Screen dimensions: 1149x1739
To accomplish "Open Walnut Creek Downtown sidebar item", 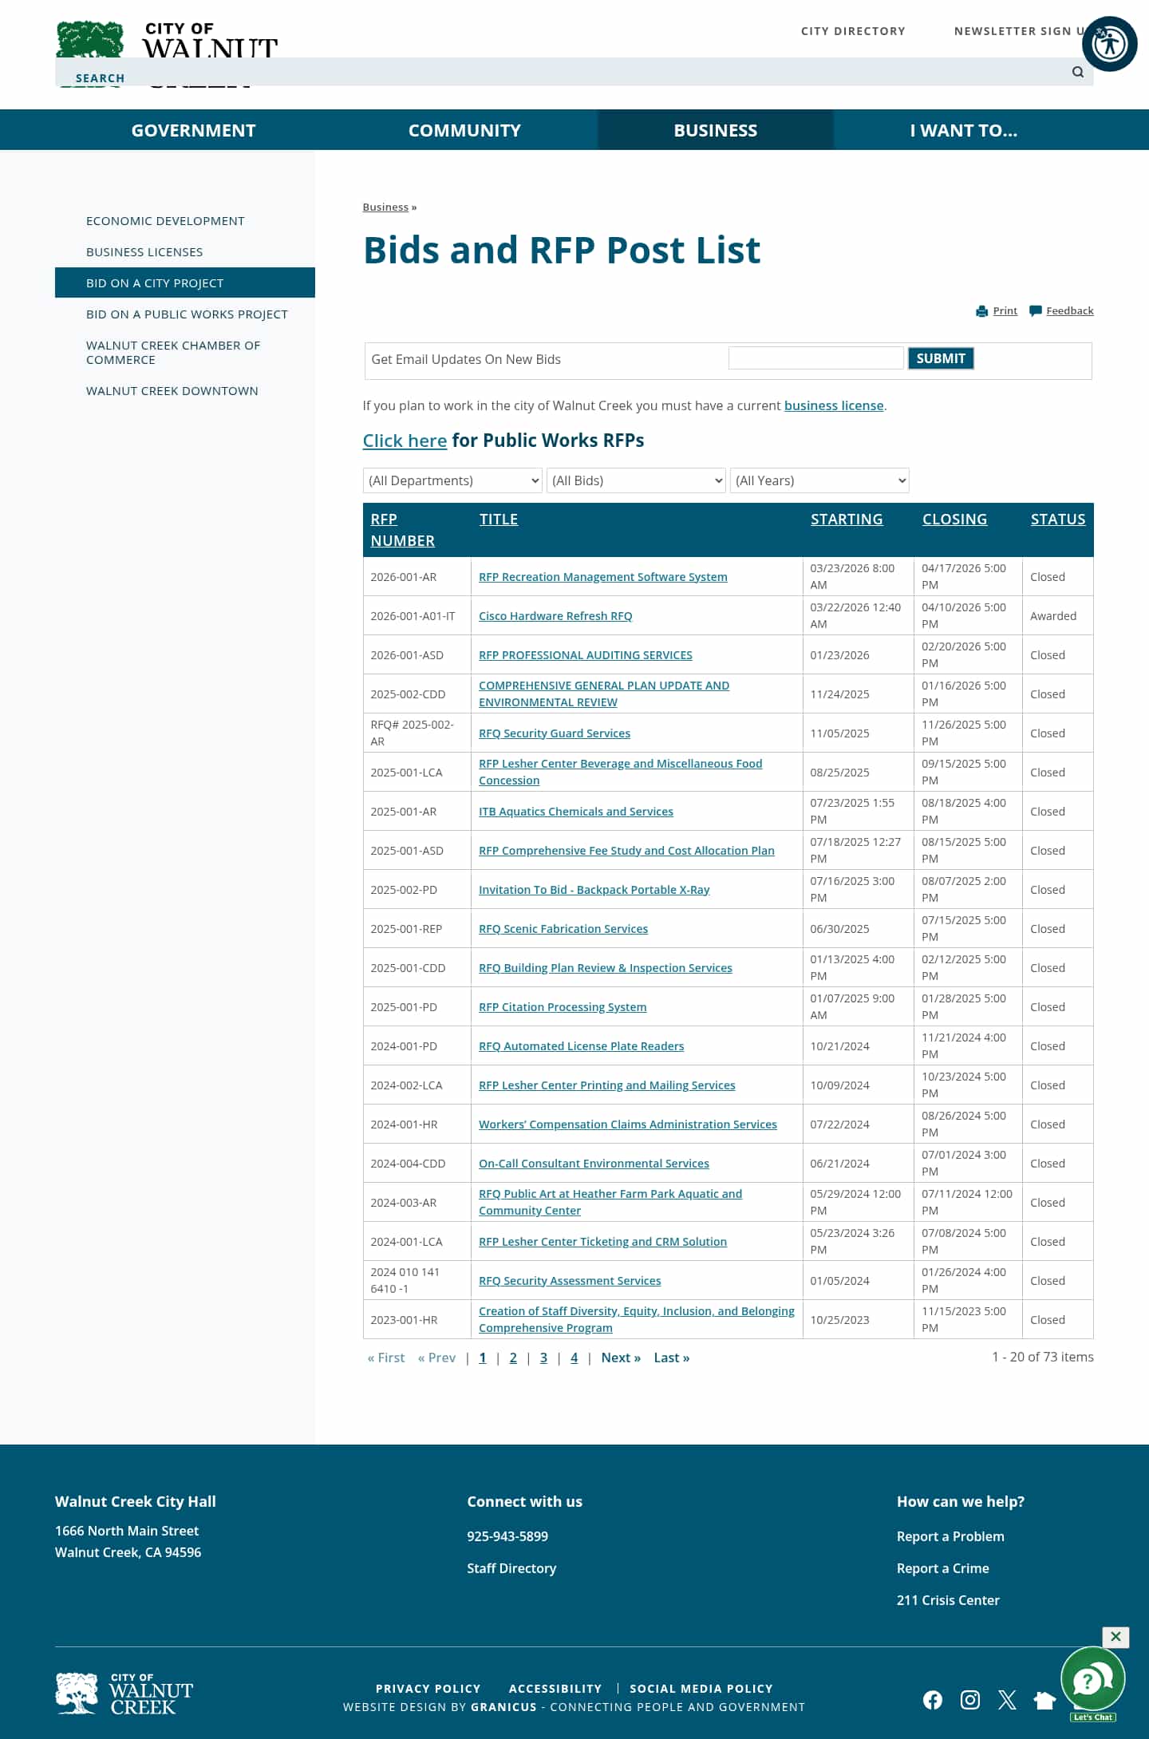I will 172,391.
